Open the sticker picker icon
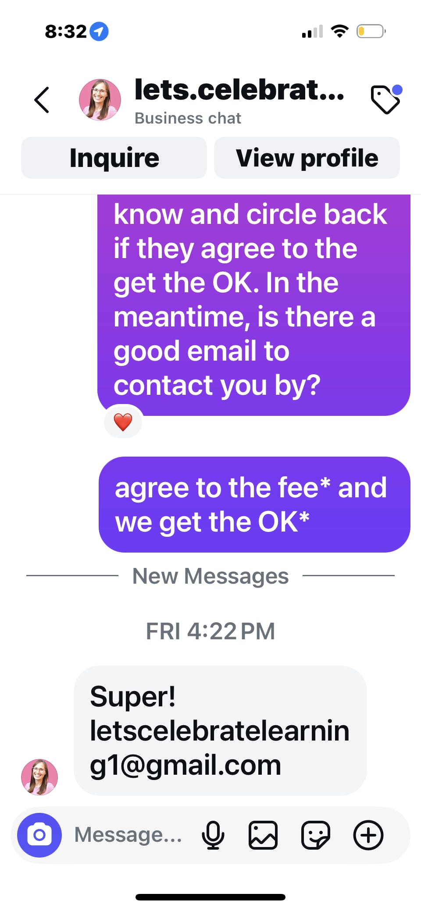Viewport: 421px width, 911px height. tap(316, 835)
